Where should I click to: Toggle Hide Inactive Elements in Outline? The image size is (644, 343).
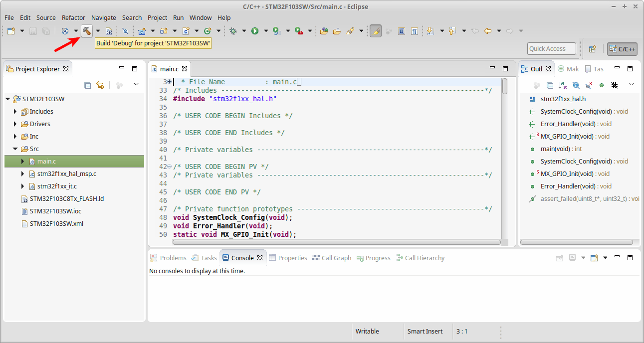point(615,85)
